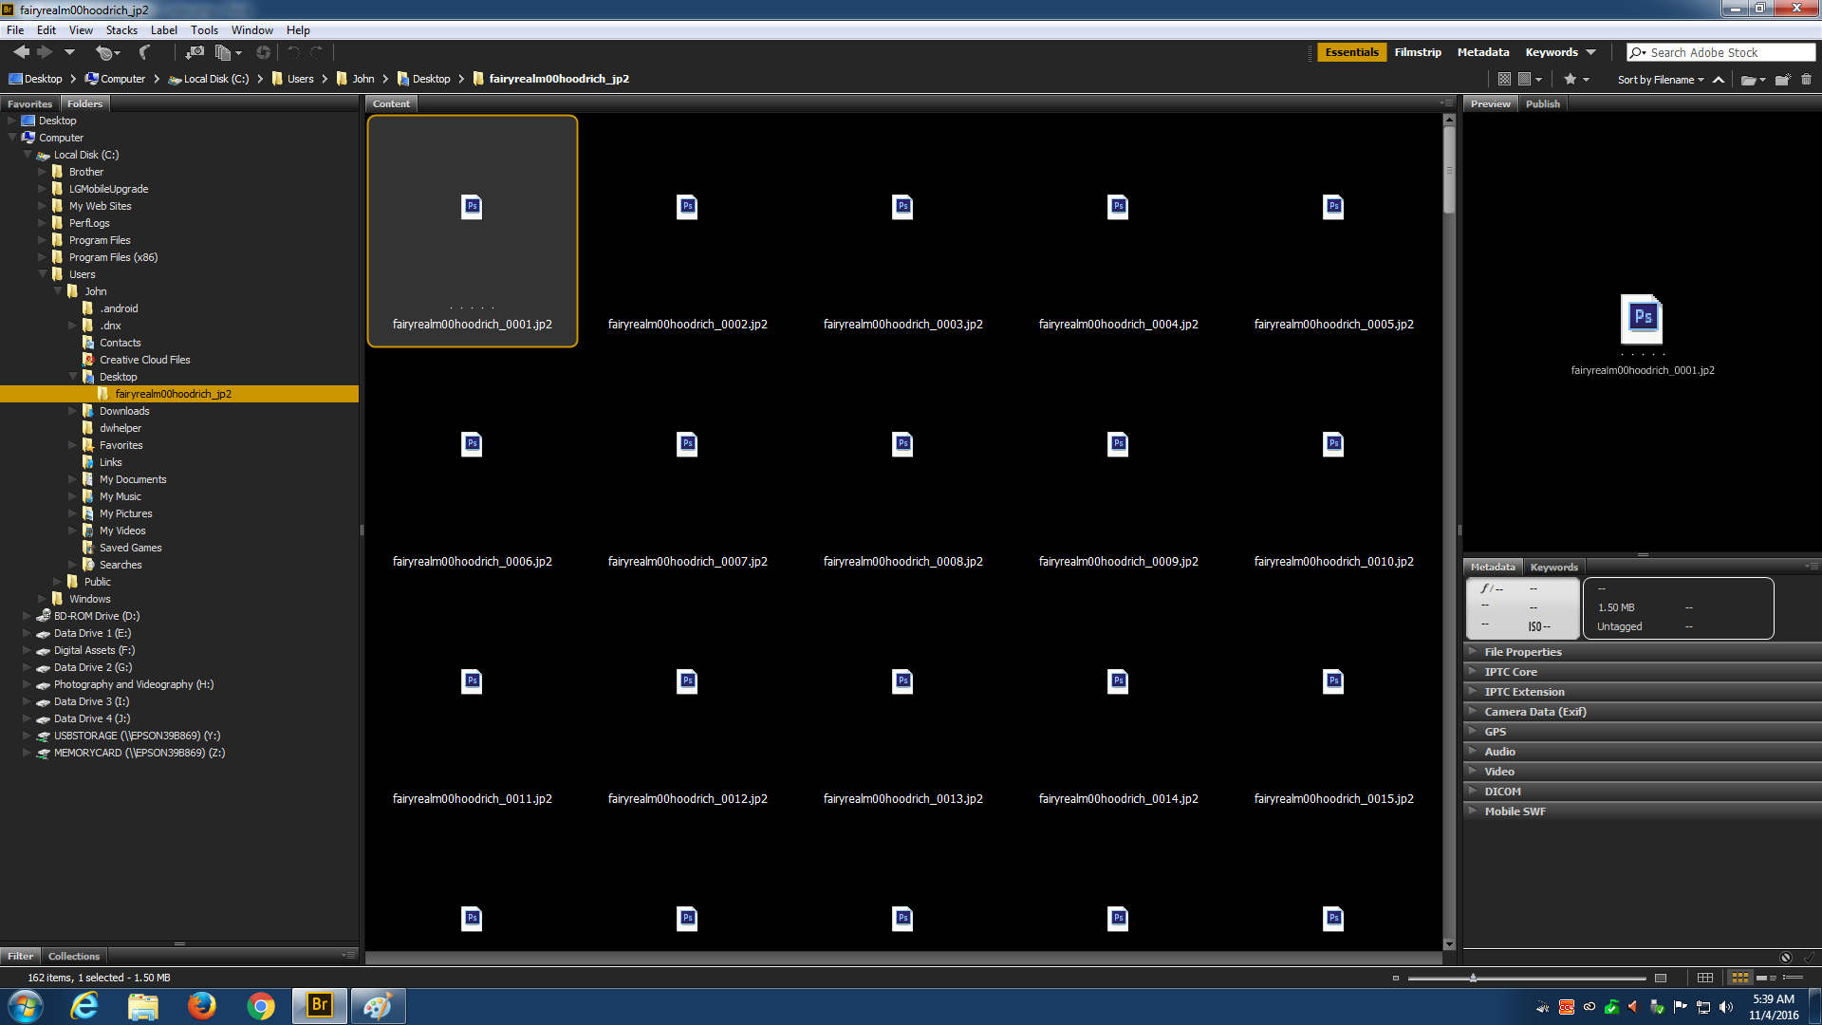Click the boomerang return to Photoshop icon
This screenshot has height=1025, width=1822.
[x=144, y=52]
